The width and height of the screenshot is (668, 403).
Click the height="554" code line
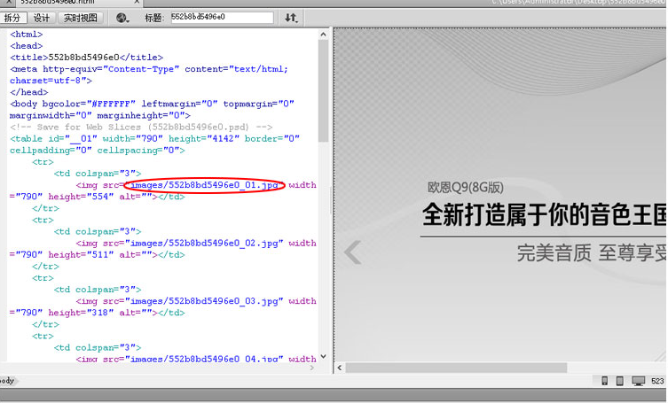pos(98,197)
